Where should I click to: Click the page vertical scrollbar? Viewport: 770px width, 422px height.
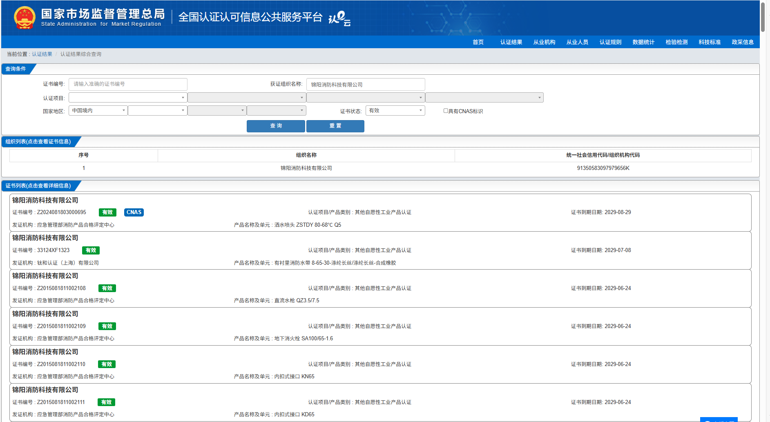click(x=762, y=17)
